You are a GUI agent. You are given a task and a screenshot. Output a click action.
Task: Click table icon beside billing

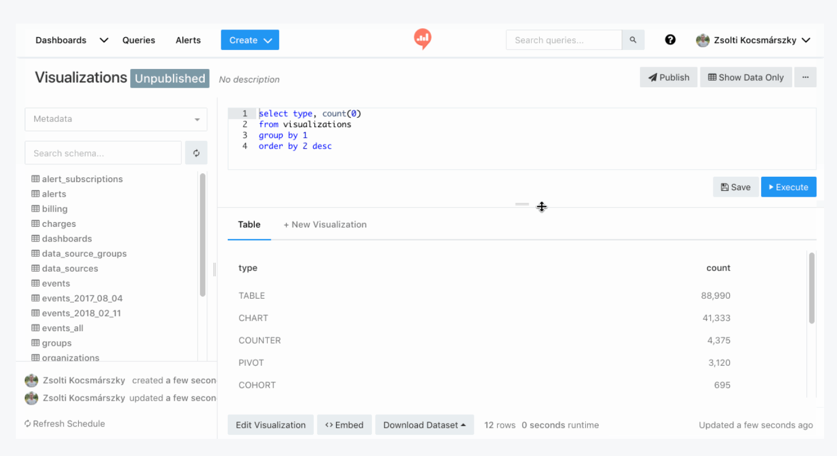[35, 209]
